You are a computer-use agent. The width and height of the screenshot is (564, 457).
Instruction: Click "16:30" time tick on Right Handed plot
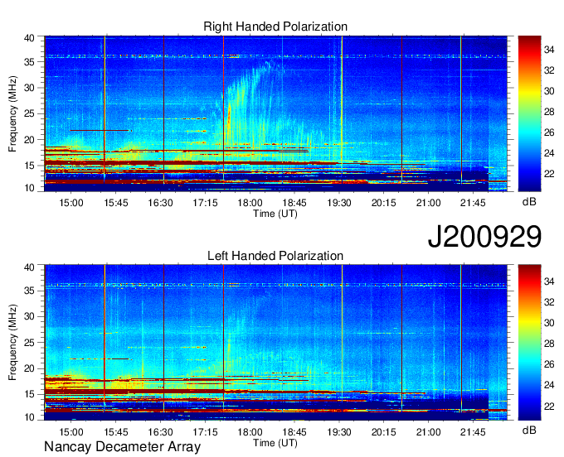pyautogui.click(x=160, y=203)
